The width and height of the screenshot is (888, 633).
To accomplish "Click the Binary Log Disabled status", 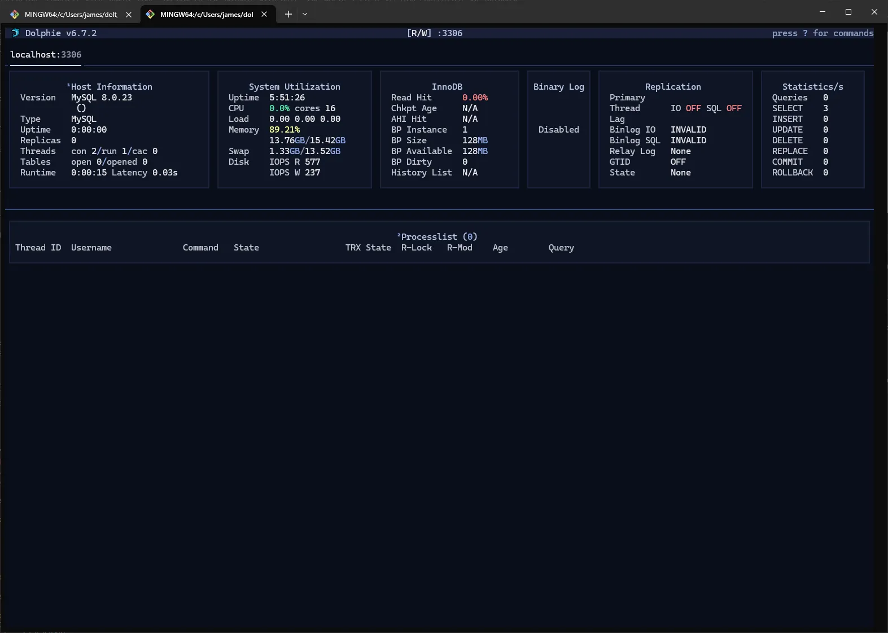I will 558,130.
